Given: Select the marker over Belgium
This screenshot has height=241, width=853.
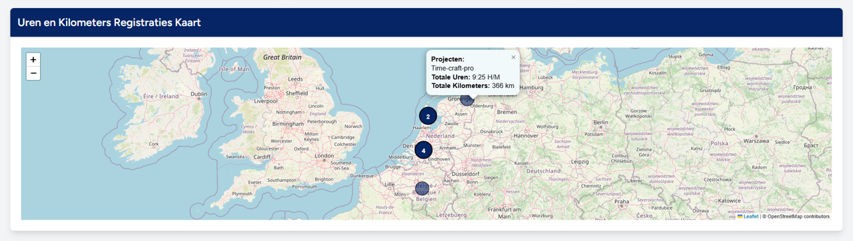Looking at the screenshot, I should pyautogui.click(x=422, y=188).
